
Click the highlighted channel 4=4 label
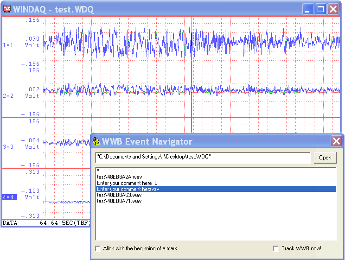pyautogui.click(x=9, y=197)
